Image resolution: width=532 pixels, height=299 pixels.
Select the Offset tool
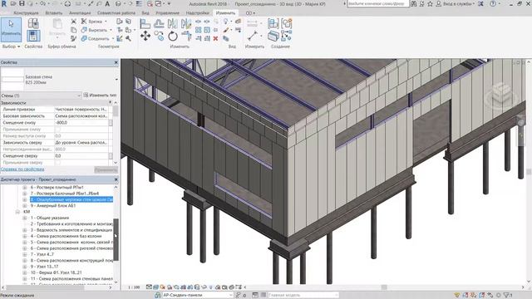point(159,24)
